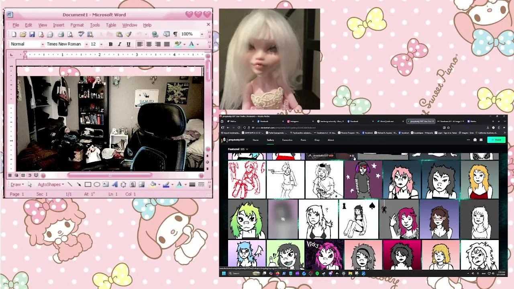Open the Times New Roman font dropdown

86,44
